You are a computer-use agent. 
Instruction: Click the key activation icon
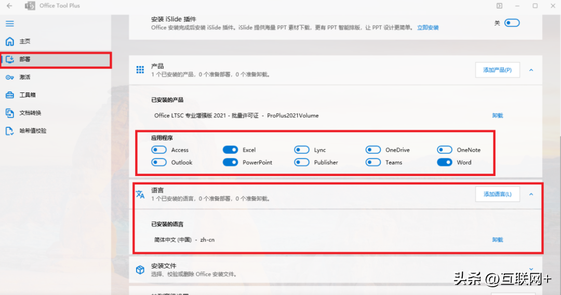[10, 77]
